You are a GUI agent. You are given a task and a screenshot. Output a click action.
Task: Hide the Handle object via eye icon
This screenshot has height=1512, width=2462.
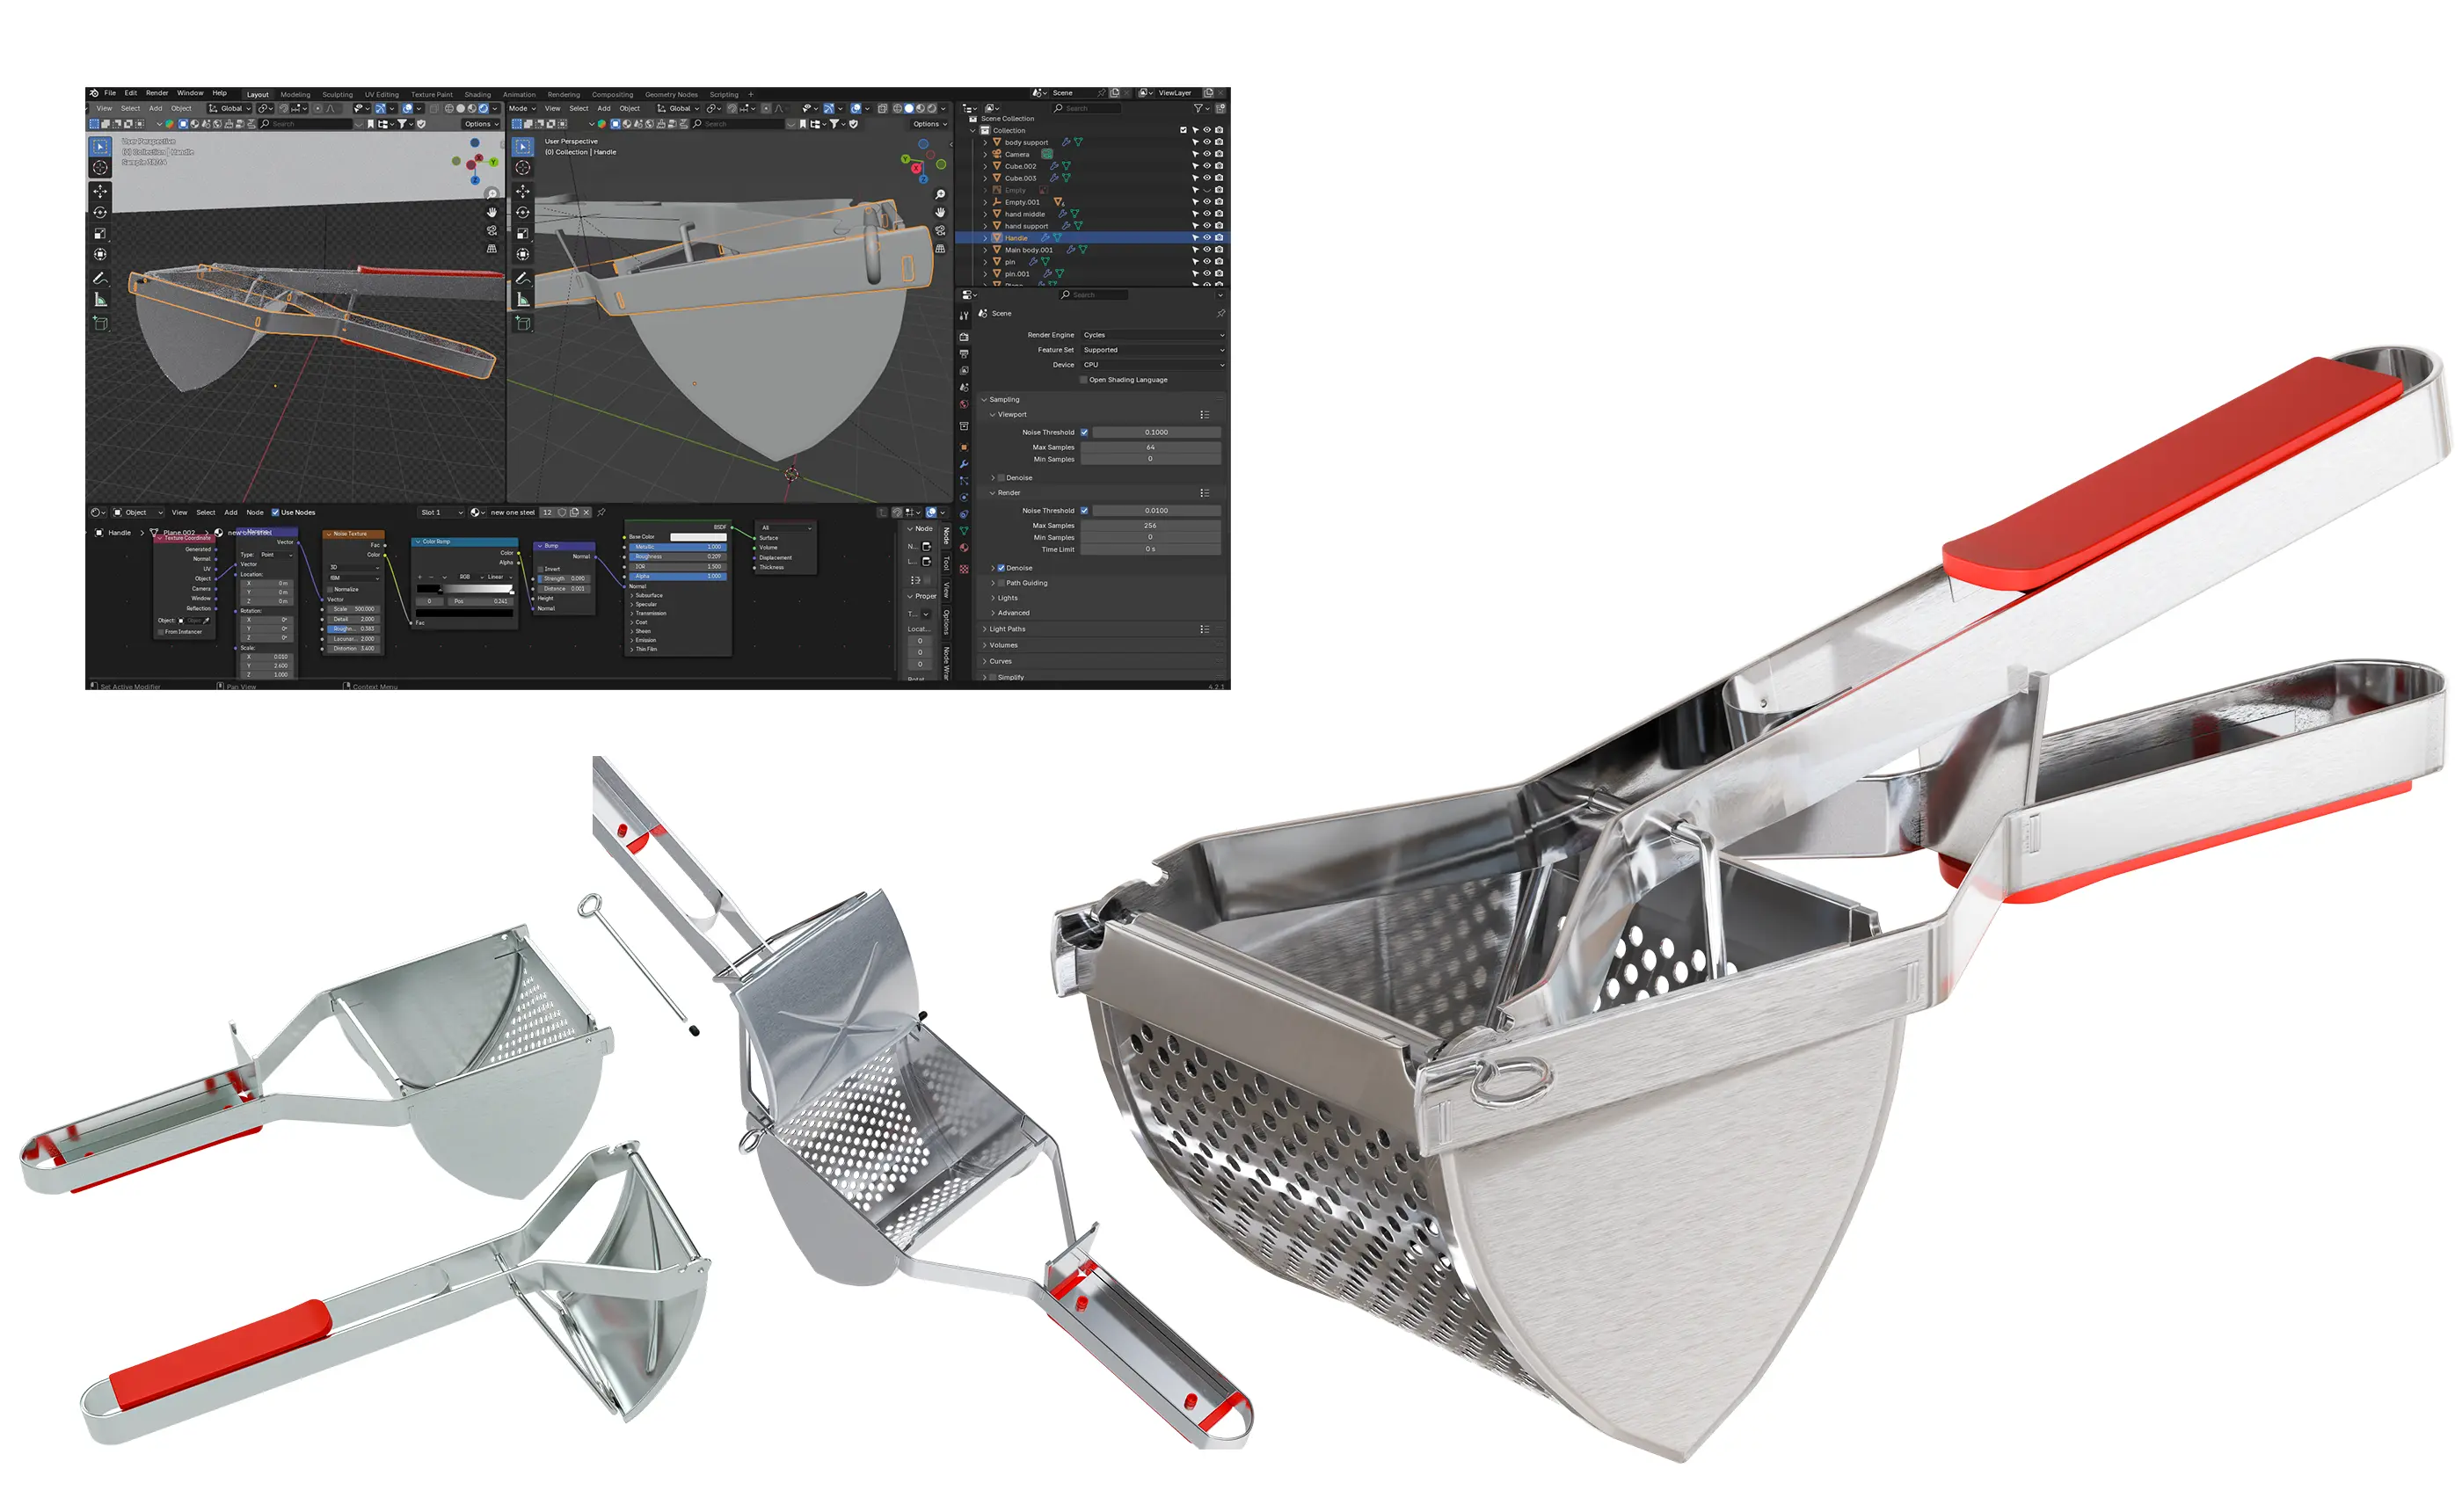coord(1206,238)
